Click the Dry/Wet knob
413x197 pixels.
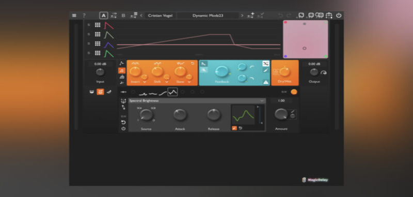coord(285,71)
